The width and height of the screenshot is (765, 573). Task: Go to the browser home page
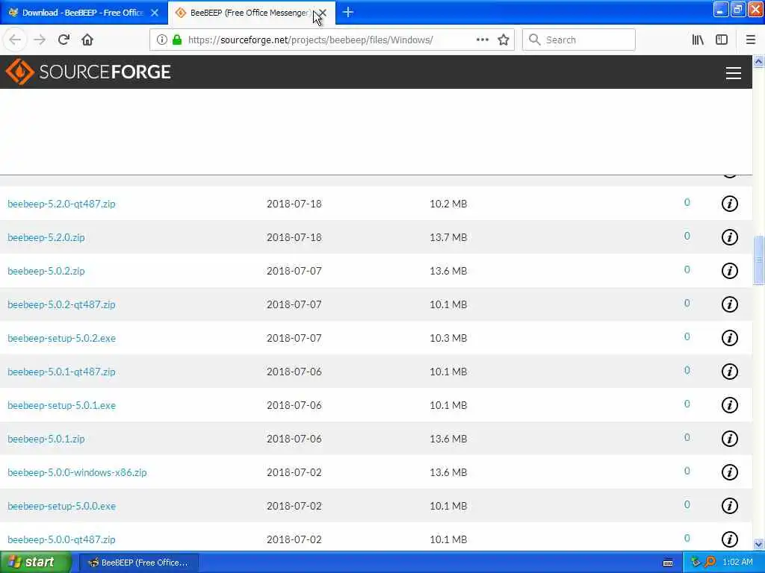(x=87, y=40)
